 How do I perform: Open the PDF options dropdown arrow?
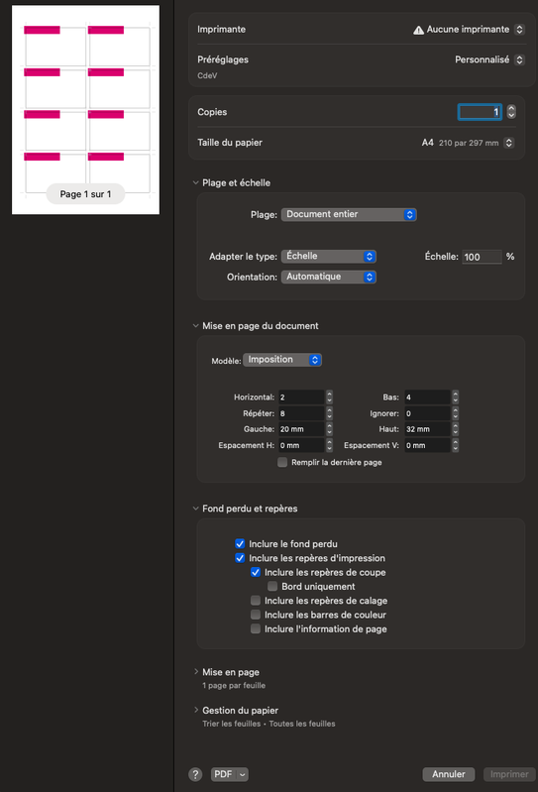[x=243, y=774]
